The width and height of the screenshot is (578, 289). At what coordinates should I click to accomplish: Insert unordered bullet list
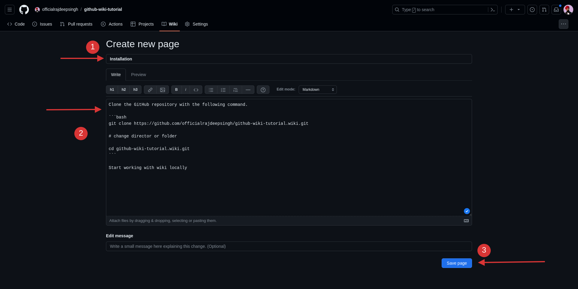[x=211, y=90]
